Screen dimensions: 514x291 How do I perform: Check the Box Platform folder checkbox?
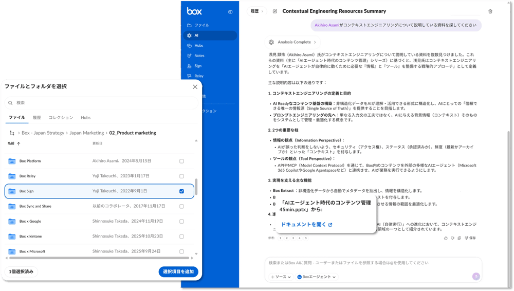tap(181, 161)
